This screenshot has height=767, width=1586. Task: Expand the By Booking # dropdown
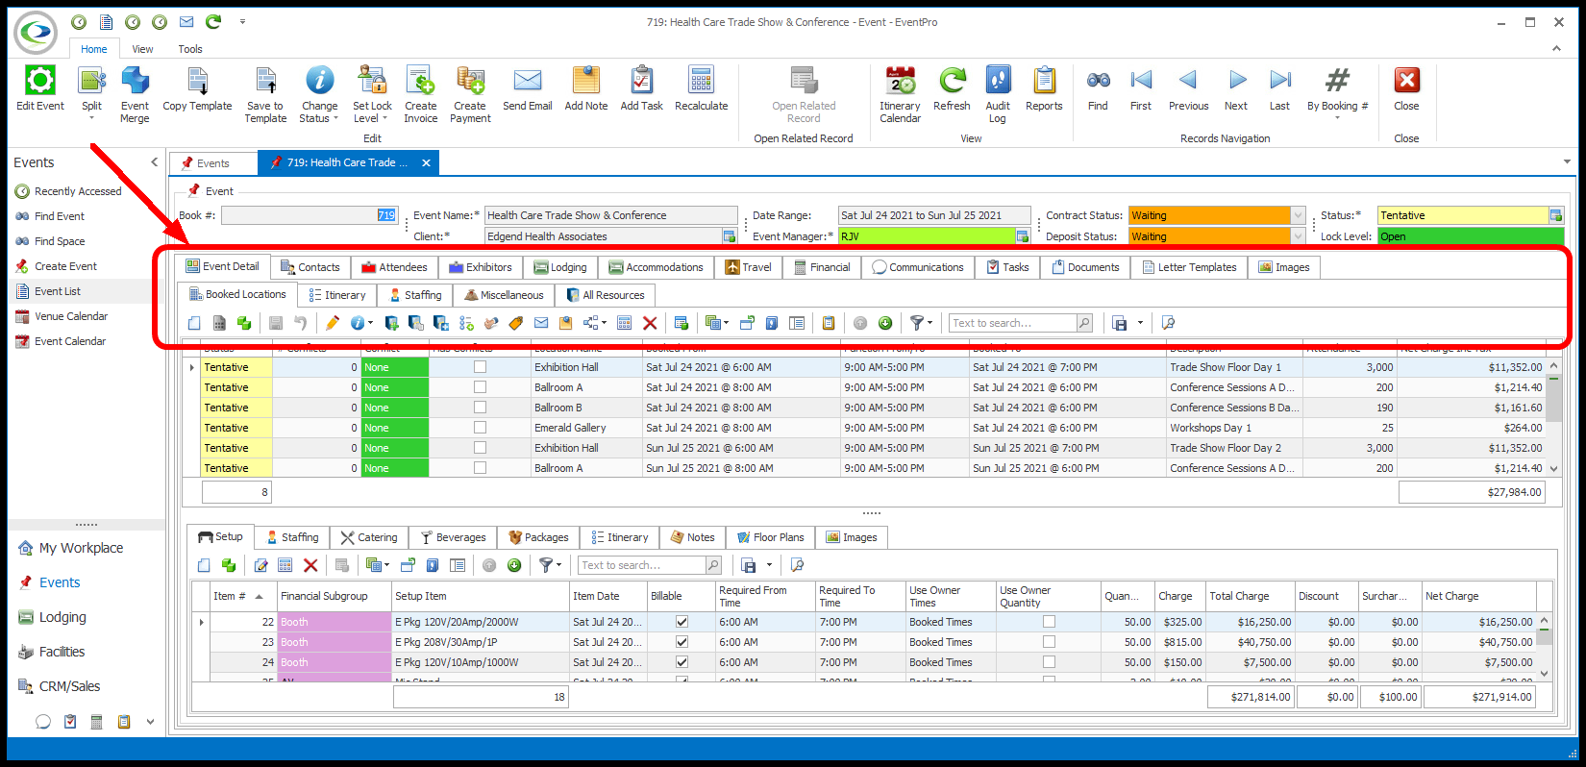coord(1337,118)
